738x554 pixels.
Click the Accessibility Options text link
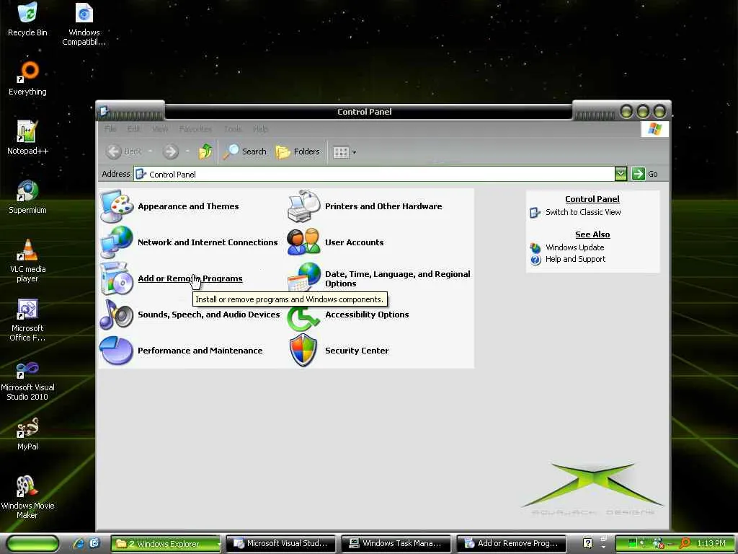(x=367, y=315)
